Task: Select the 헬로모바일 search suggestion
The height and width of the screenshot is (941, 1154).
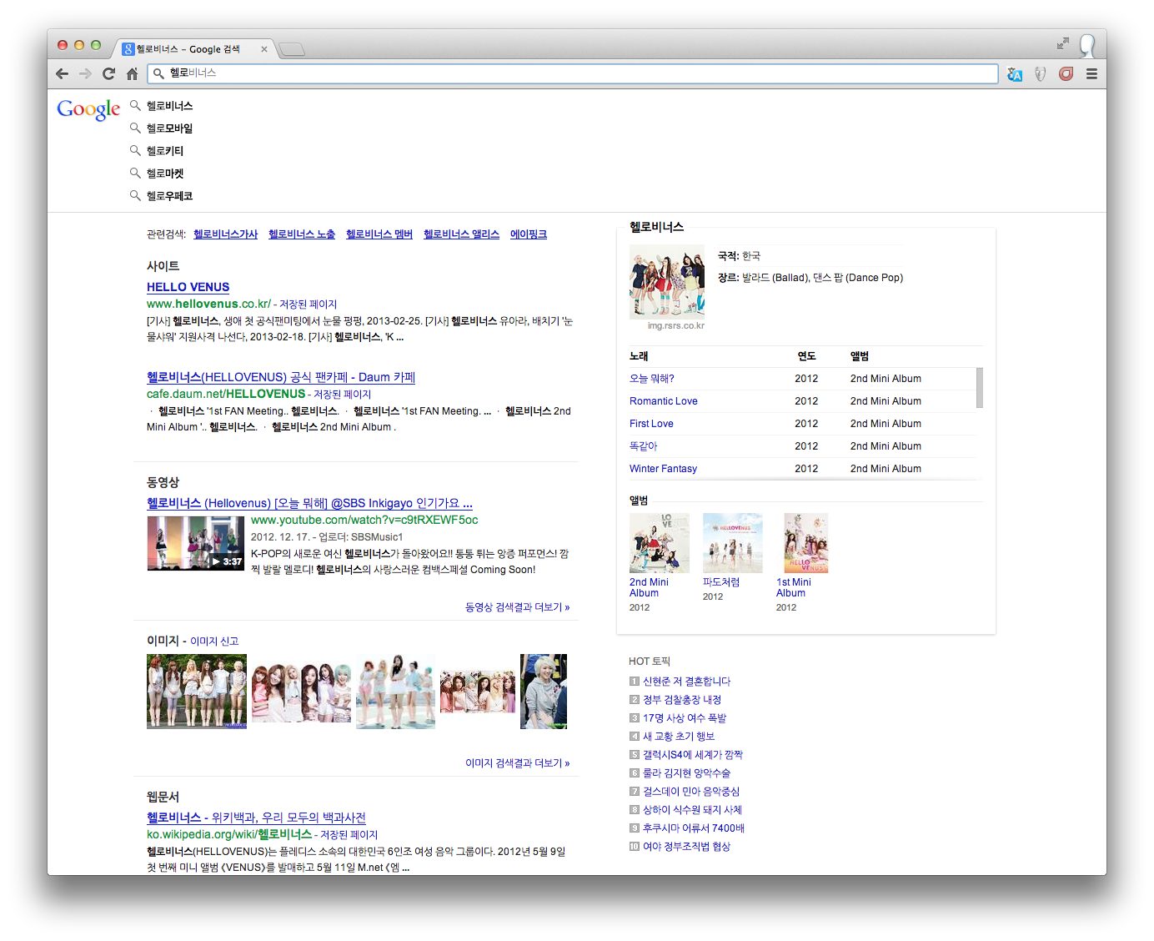Action: click(169, 128)
